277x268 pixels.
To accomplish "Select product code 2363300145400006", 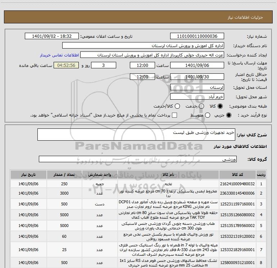I will (237, 193).
